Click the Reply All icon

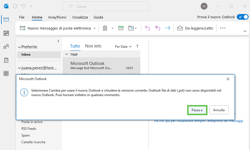[158, 28]
